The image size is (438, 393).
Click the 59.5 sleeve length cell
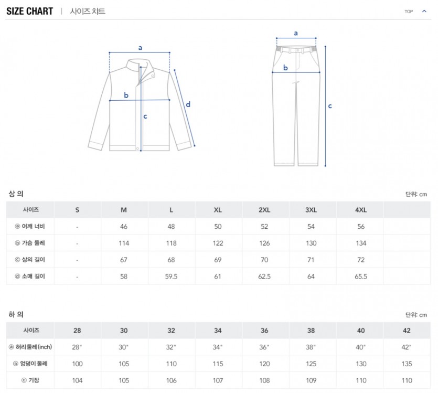tap(171, 277)
